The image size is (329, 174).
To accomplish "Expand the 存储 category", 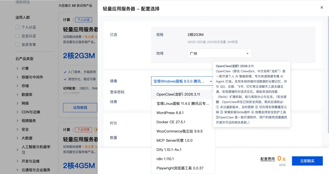I will (18, 86).
